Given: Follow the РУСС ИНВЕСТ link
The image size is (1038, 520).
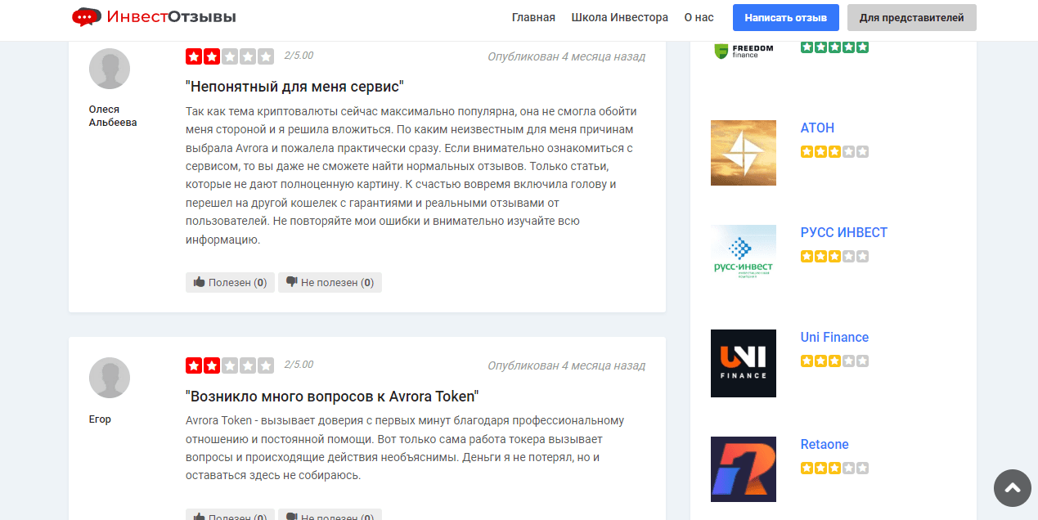Looking at the screenshot, I should [843, 232].
